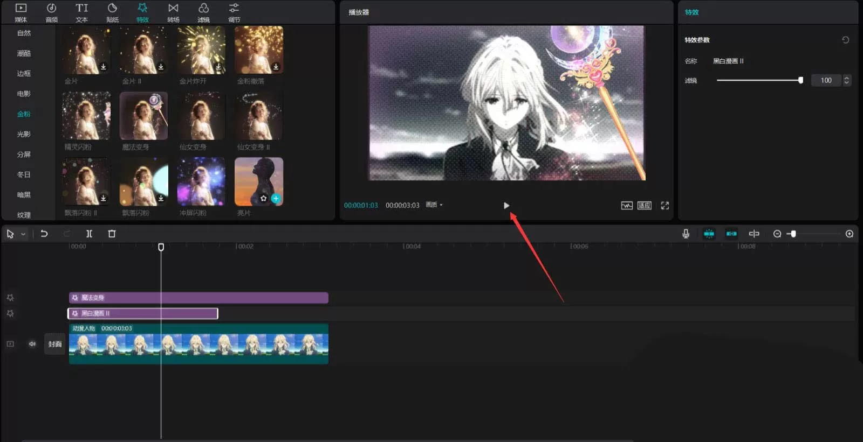Open the 转场 transitions tab

(173, 12)
